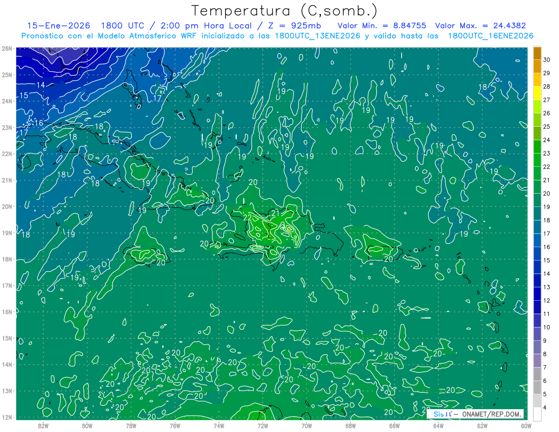Image resolution: width=559 pixels, height=432 pixels.
Task: Click the longitude axis label "74W"
Action: 218,425
